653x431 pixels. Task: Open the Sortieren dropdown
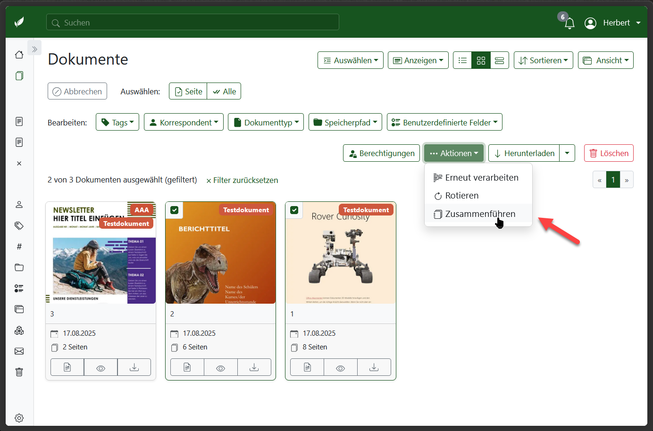tap(543, 60)
